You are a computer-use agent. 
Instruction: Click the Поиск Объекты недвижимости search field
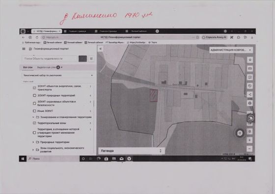pos(50,59)
